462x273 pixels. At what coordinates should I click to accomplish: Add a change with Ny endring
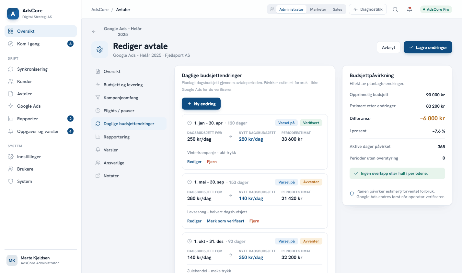click(201, 104)
